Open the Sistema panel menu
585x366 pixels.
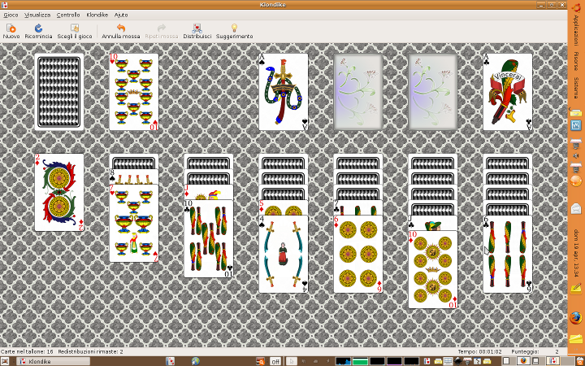click(576, 87)
